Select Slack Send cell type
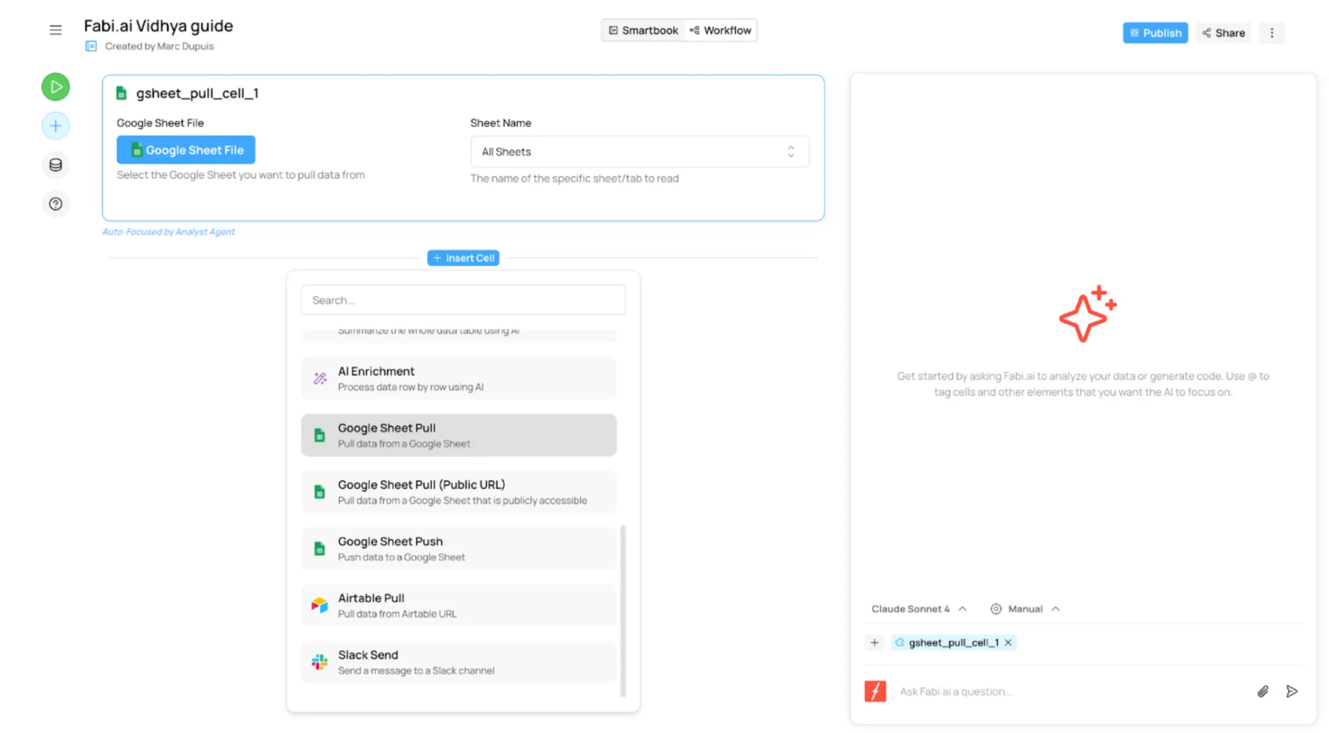 (459, 662)
